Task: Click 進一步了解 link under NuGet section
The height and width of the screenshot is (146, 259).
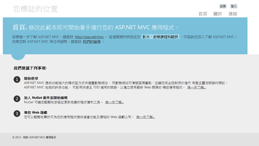Action: (115, 102)
